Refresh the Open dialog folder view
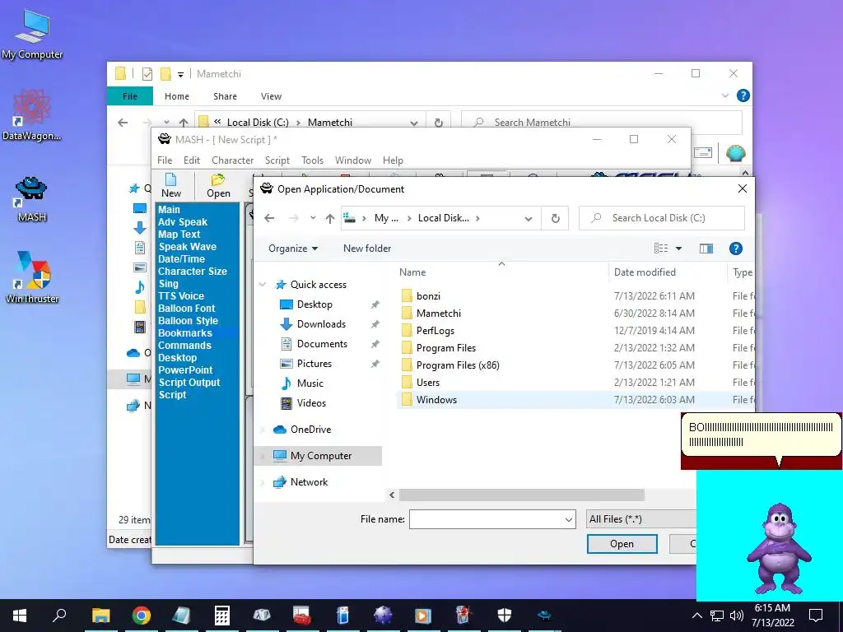 tap(556, 218)
